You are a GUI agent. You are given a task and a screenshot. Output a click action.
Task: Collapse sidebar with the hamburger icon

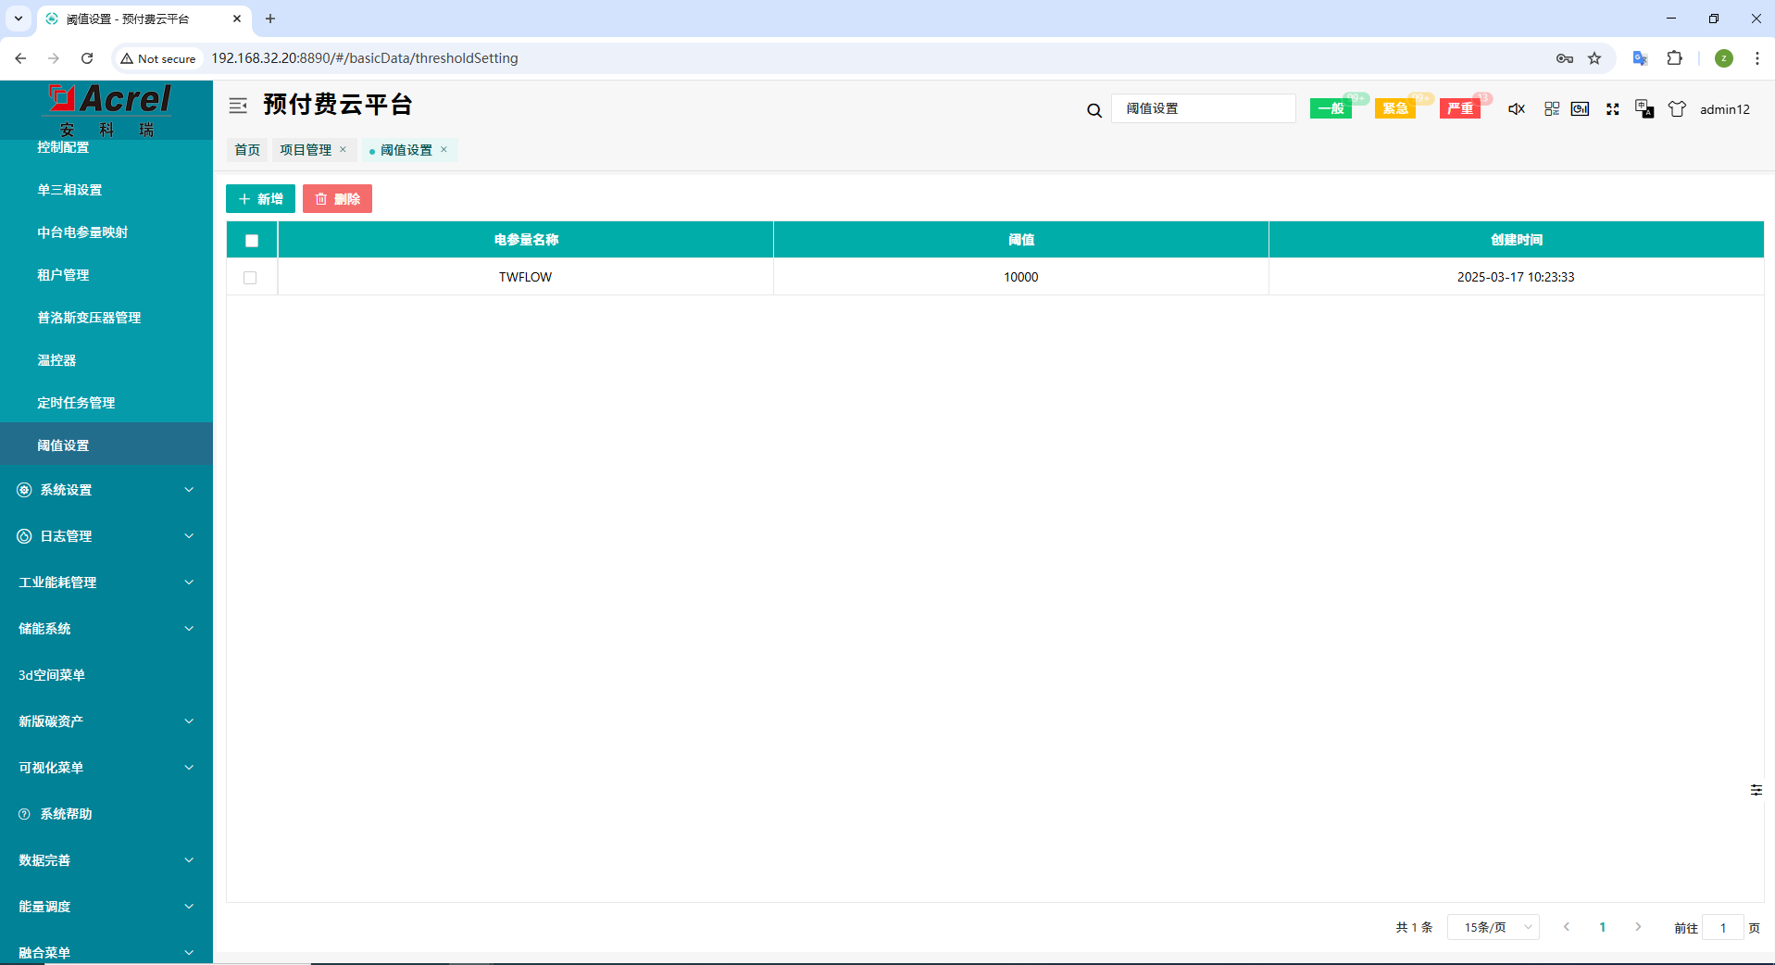tap(238, 106)
